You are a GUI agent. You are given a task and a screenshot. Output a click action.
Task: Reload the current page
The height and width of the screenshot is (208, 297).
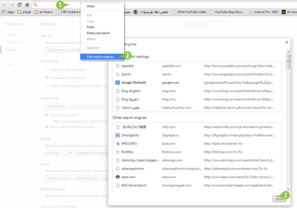[19, 5]
